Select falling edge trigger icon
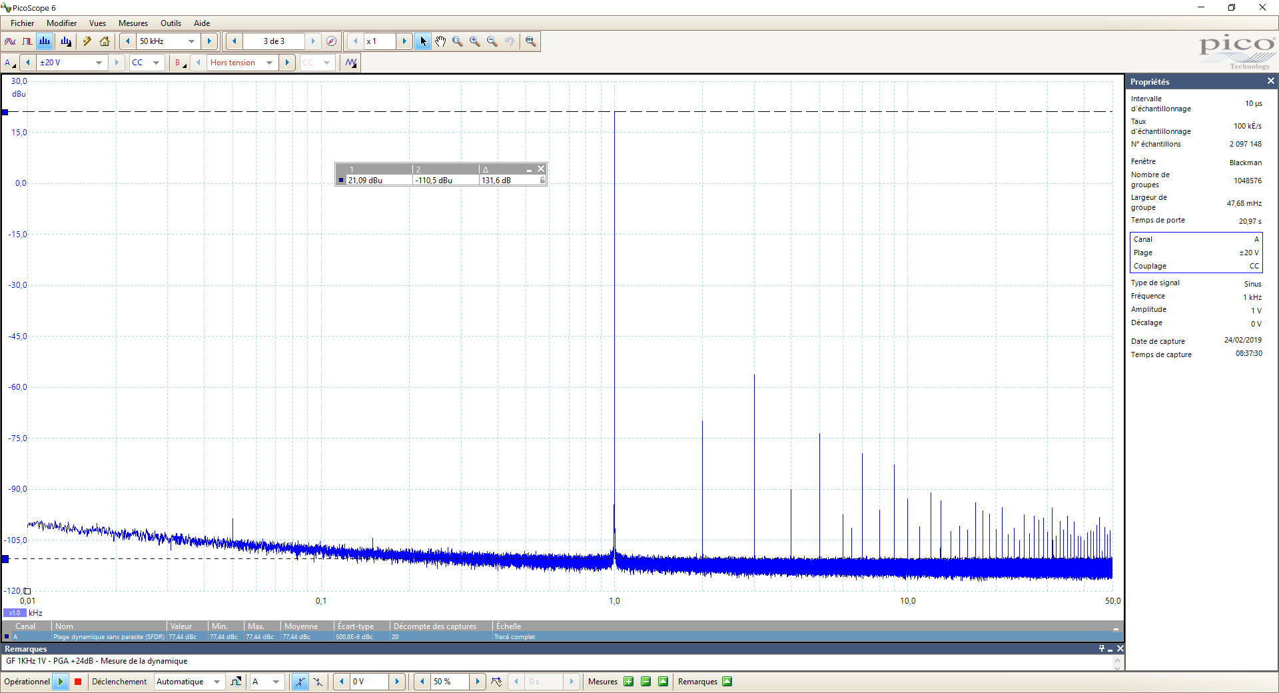The width and height of the screenshot is (1279, 693). (x=318, y=682)
